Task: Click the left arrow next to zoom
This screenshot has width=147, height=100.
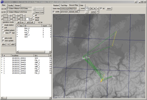Action: point(92,8)
